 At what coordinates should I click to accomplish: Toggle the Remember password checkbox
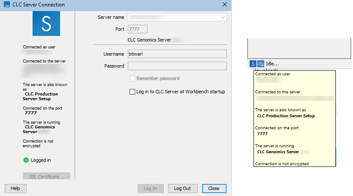point(132,78)
